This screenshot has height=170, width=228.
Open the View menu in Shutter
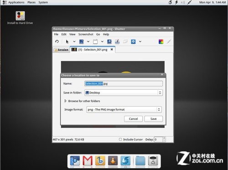(x=72, y=34)
